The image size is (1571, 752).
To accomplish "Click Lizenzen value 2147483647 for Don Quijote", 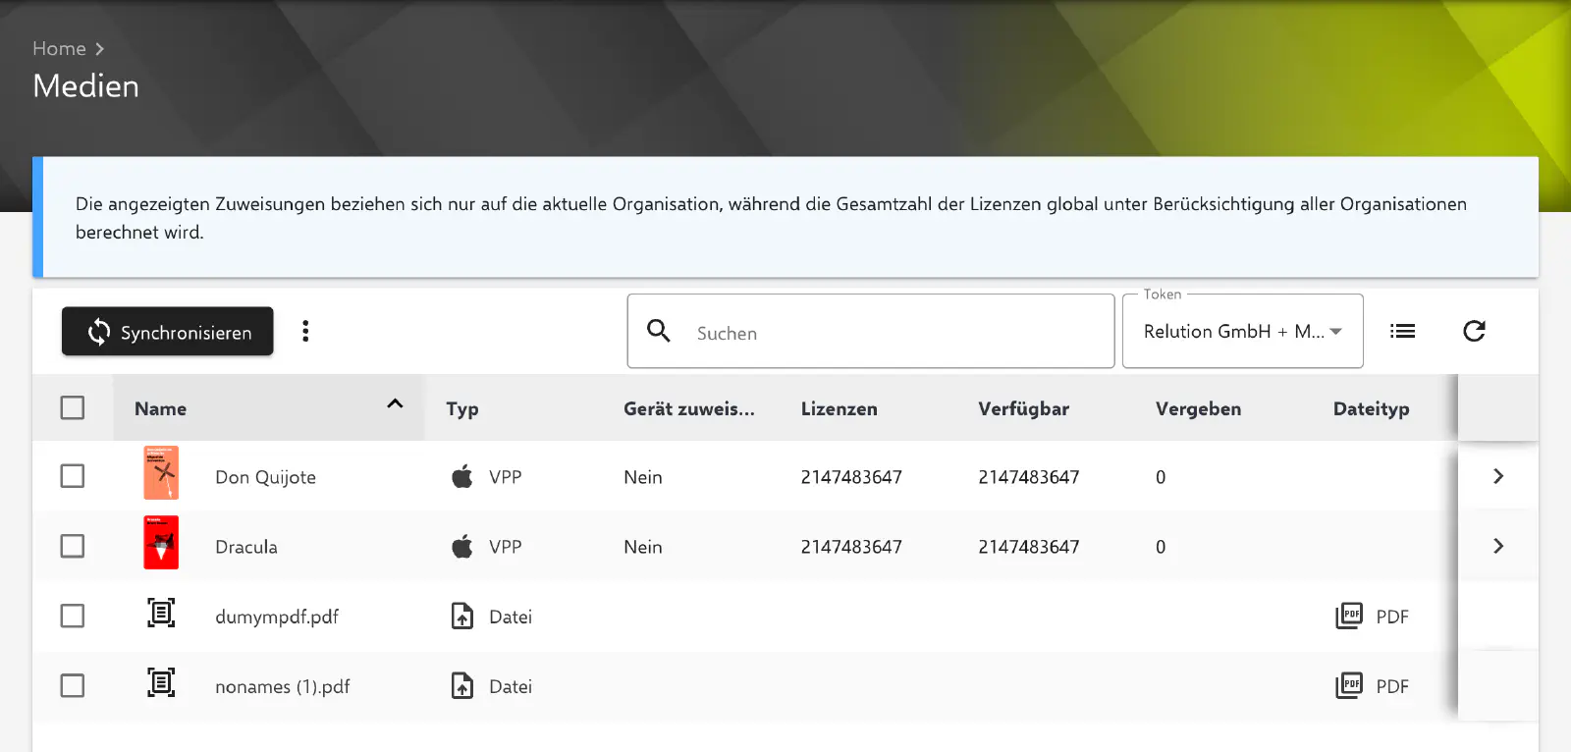I will pos(851,477).
